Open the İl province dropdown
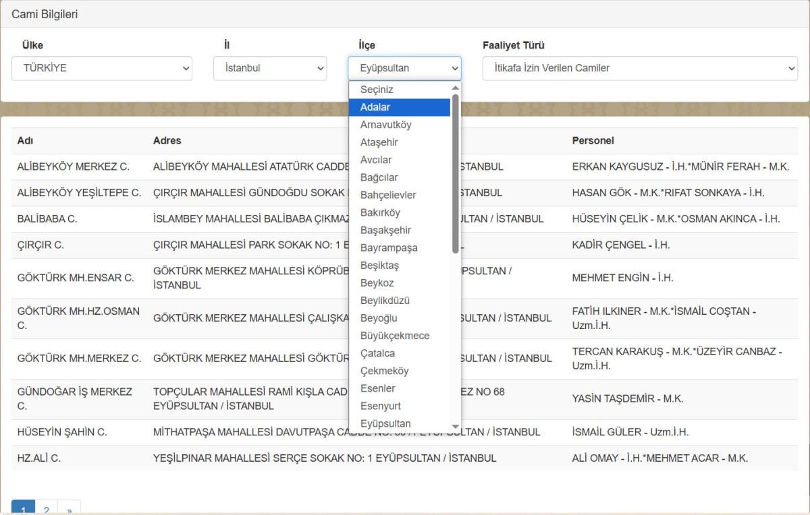810x515 pixels. 269,68
